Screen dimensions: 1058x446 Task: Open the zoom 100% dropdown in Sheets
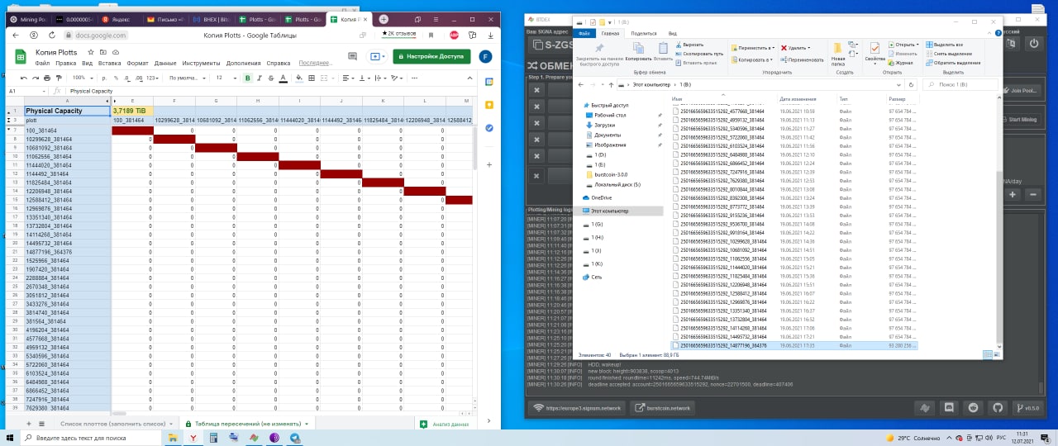(82, 78)
